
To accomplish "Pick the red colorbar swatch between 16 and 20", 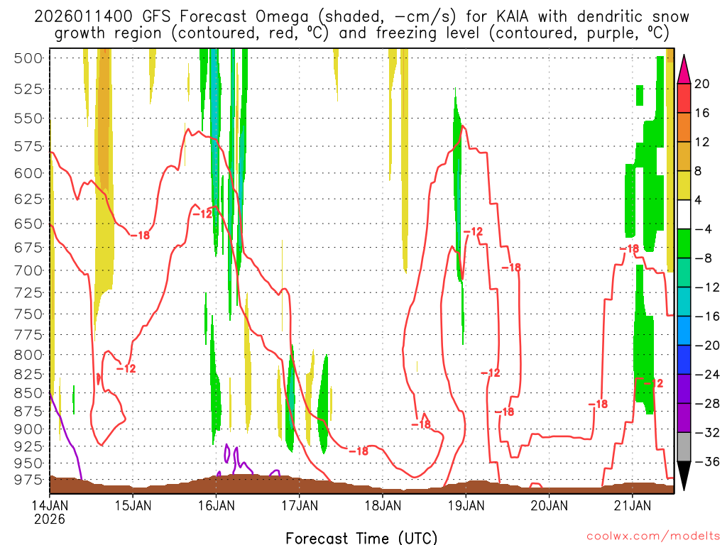I will click(x=684, y=98).
